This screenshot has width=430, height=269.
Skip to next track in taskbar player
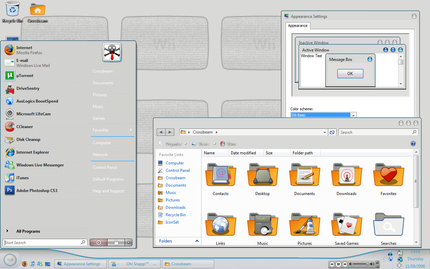point(345,264)
